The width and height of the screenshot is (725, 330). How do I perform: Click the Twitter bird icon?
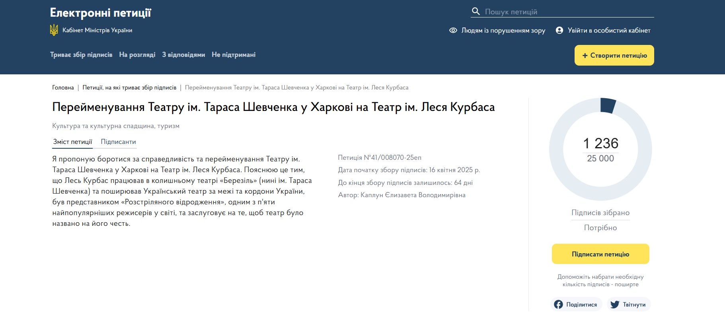(615, 305)
